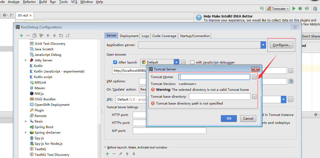Open On 'Update' action dropdown
The image size is (320, 158).
143,89
